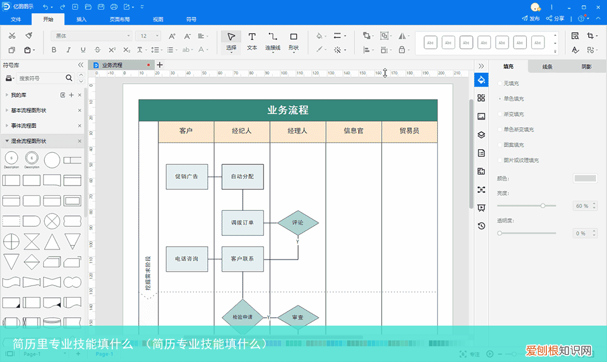Click the Undo arrow in title bar
Screen dimensions: 607x362
click(46, 7)
